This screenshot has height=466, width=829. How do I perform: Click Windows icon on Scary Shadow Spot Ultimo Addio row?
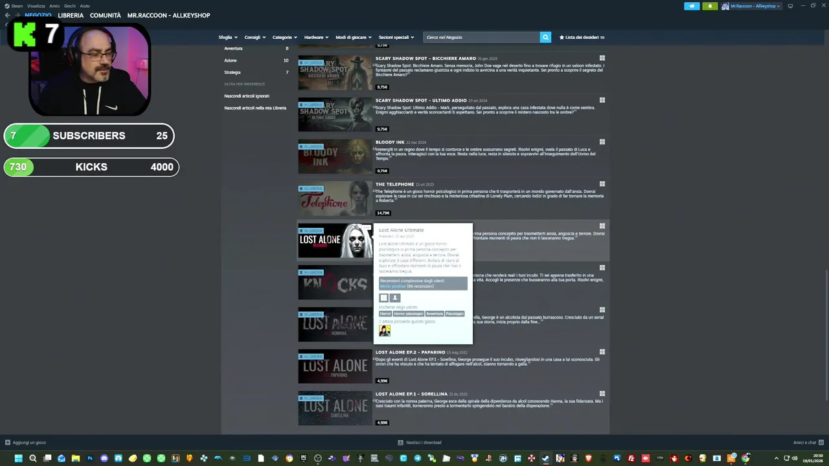pyautogui.click(x=602, y=100)
